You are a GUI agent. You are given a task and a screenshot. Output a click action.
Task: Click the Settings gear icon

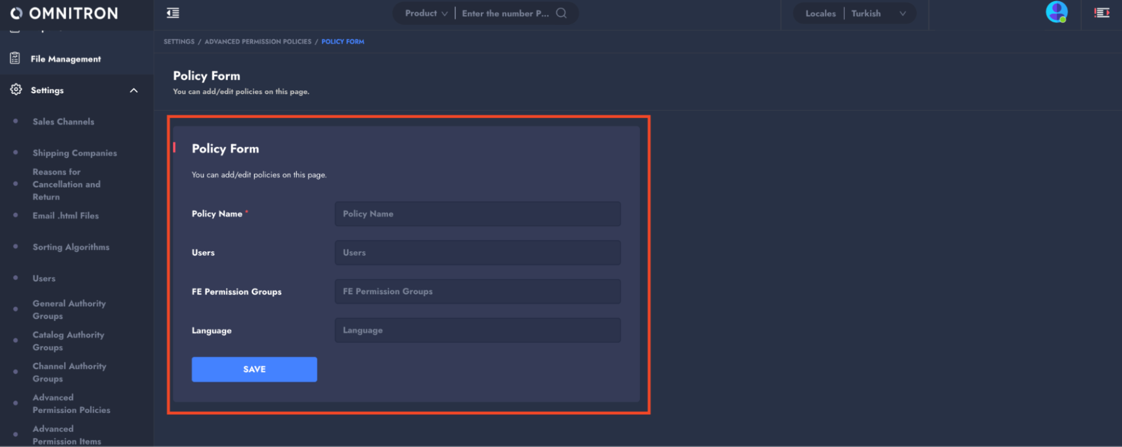(x=16, y=90)
